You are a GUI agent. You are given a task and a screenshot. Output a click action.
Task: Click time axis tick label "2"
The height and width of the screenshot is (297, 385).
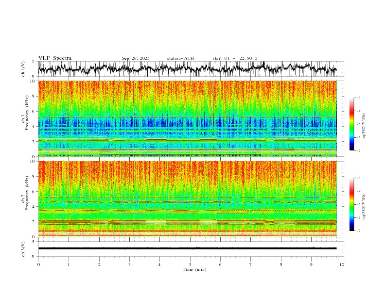point(99,264)
